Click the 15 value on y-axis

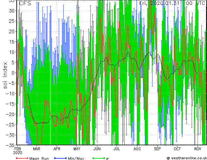[12, 42]
